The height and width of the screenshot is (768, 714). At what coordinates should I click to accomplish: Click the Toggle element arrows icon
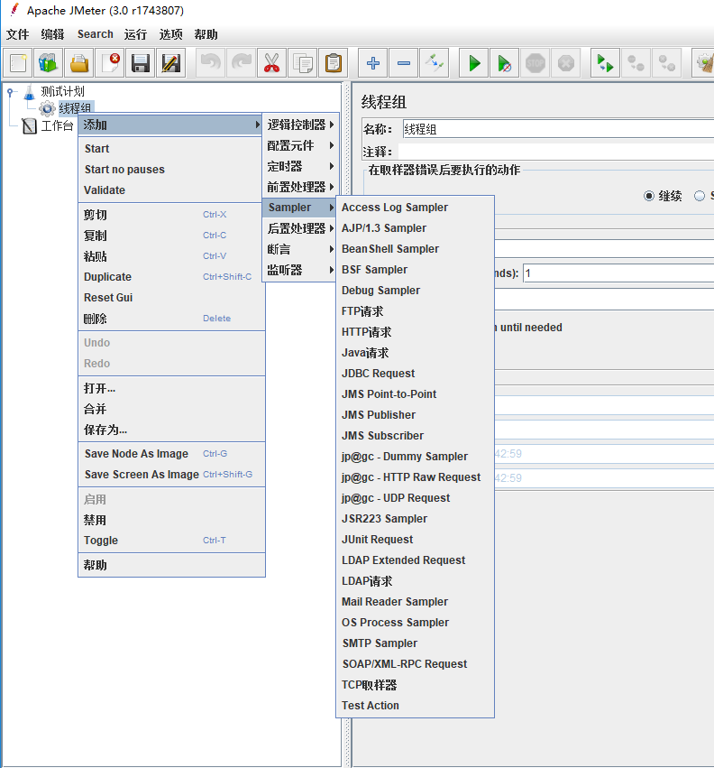(x=434, y=63)
